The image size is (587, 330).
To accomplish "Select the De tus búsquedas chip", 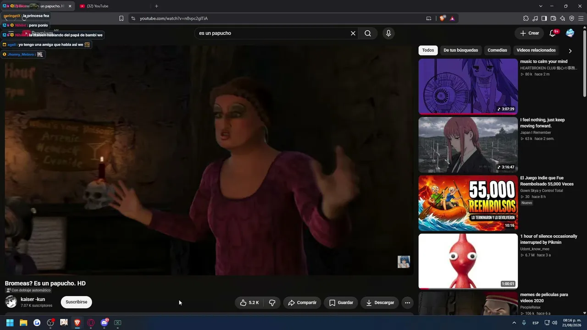I will pyautogui.click(x=460, y=50).
